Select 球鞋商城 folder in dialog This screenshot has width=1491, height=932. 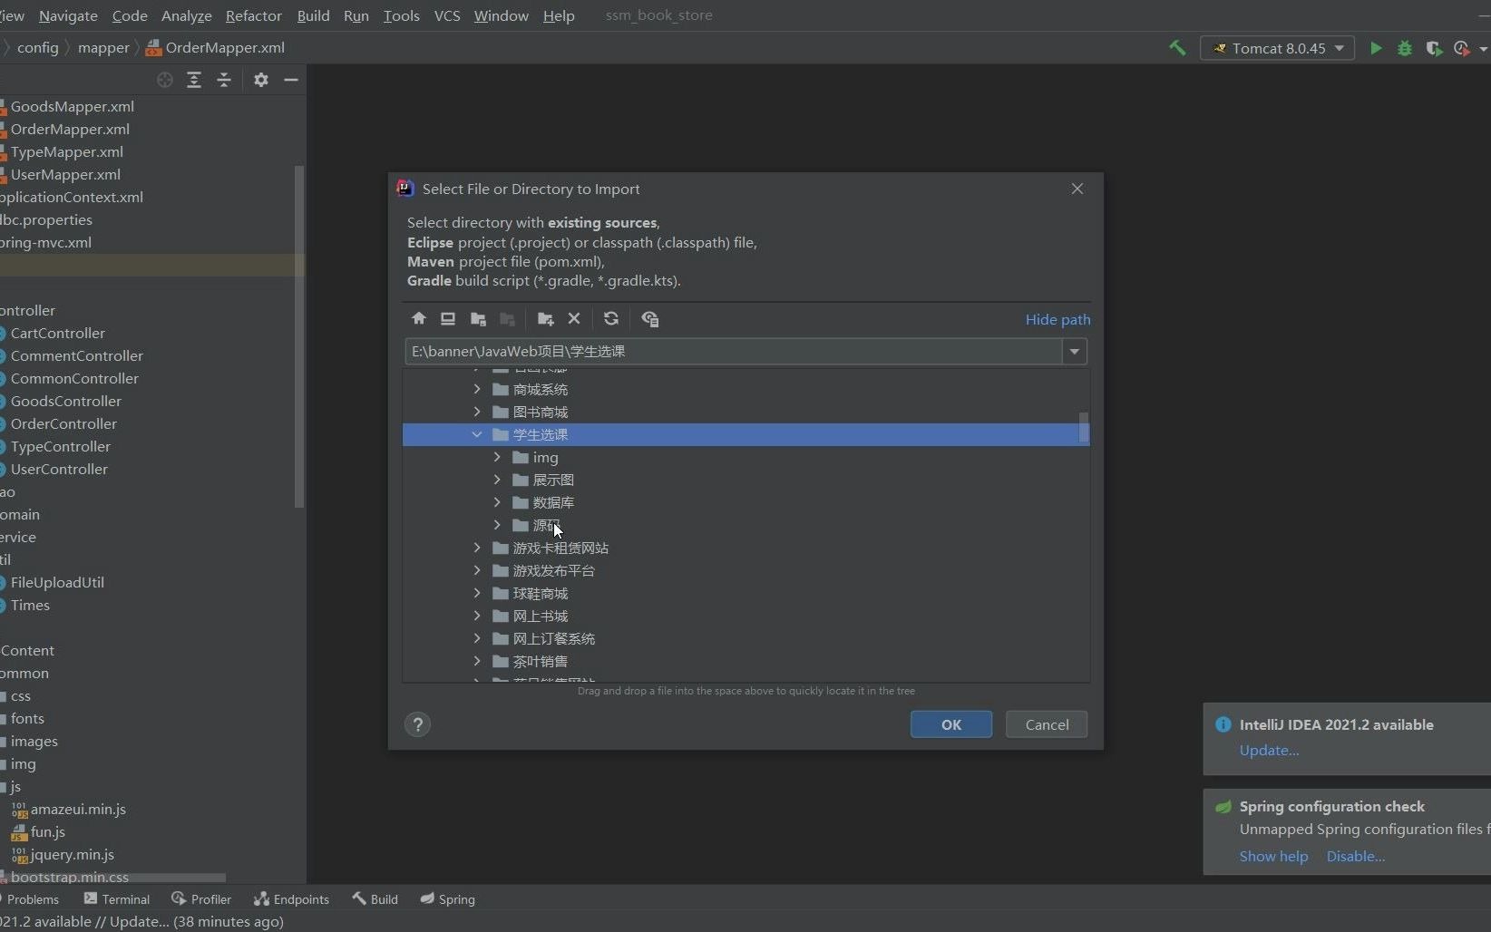541,593
